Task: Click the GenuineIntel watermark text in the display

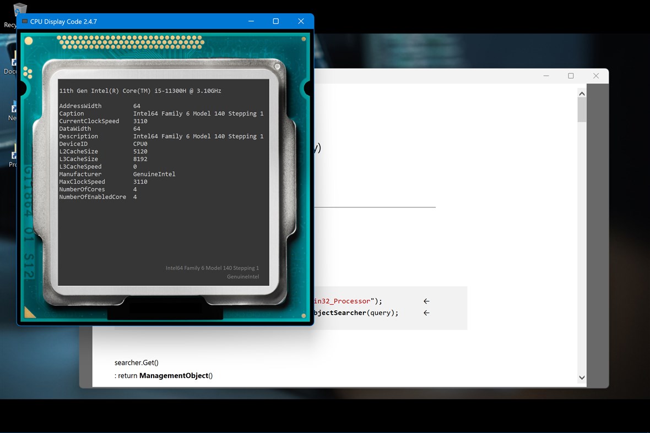Action: 242,277
